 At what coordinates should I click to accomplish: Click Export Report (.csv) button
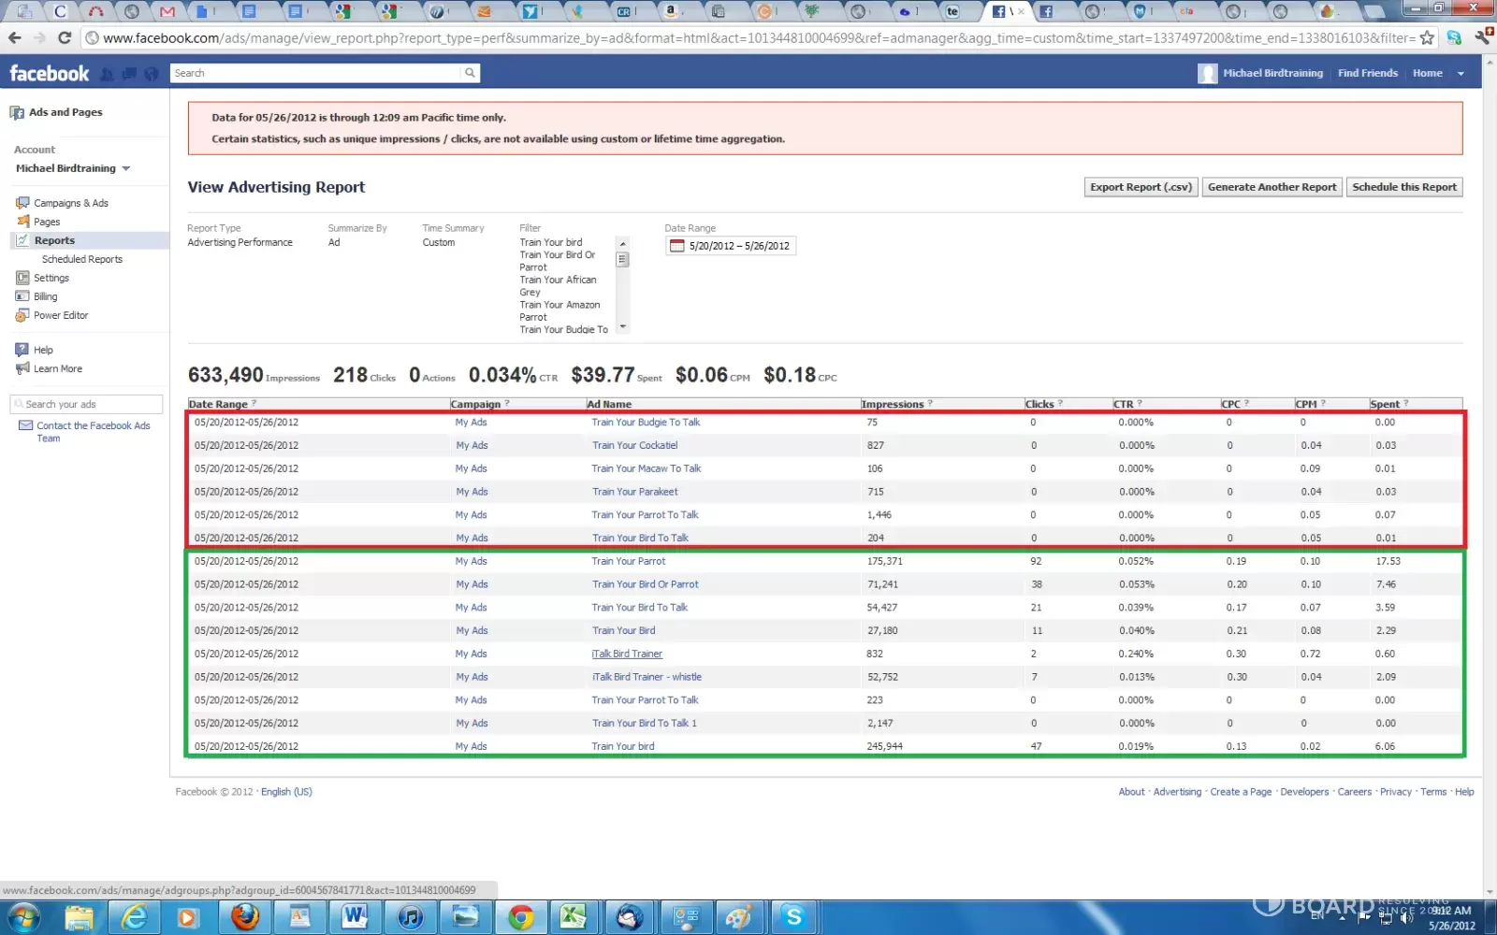(1141, 187)
